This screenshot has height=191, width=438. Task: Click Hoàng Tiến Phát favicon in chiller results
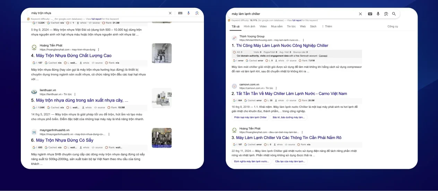pos(234,130)
